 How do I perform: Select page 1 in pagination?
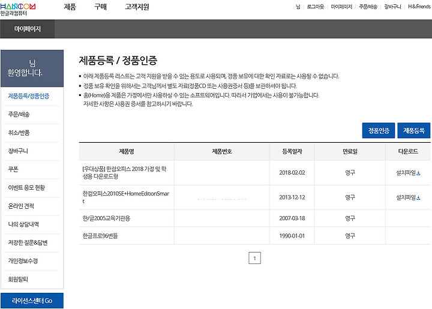click(x=254, y=258)
